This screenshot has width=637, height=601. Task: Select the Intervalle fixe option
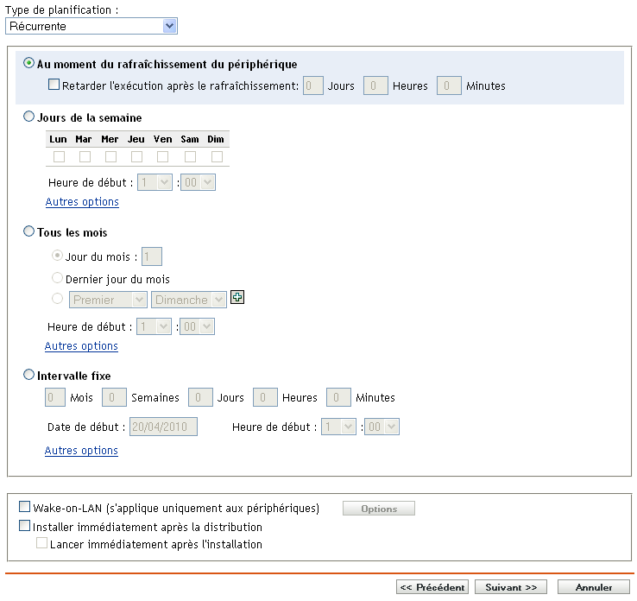click(28, 375)
